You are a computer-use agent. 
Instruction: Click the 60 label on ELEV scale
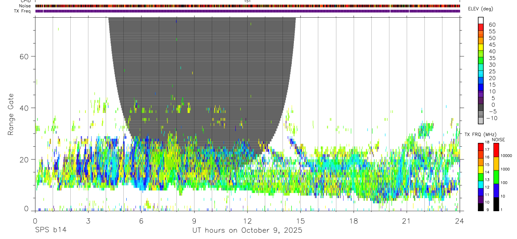(x=492, y=25)
